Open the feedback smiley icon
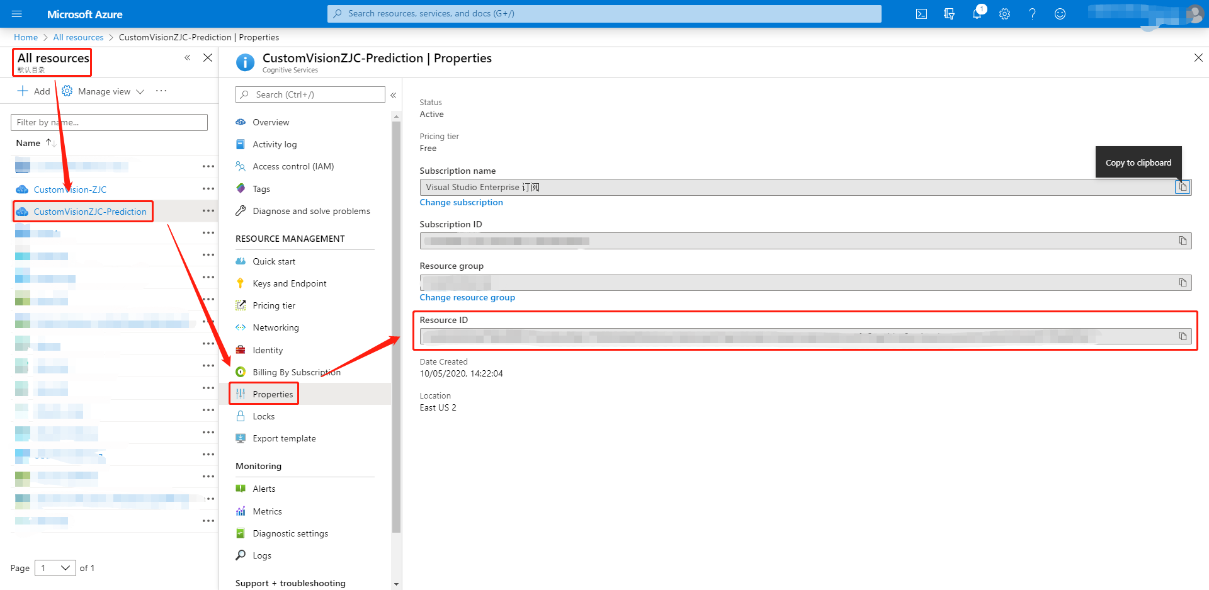Screen dimensions: 1209x590 coord(1060,14)
